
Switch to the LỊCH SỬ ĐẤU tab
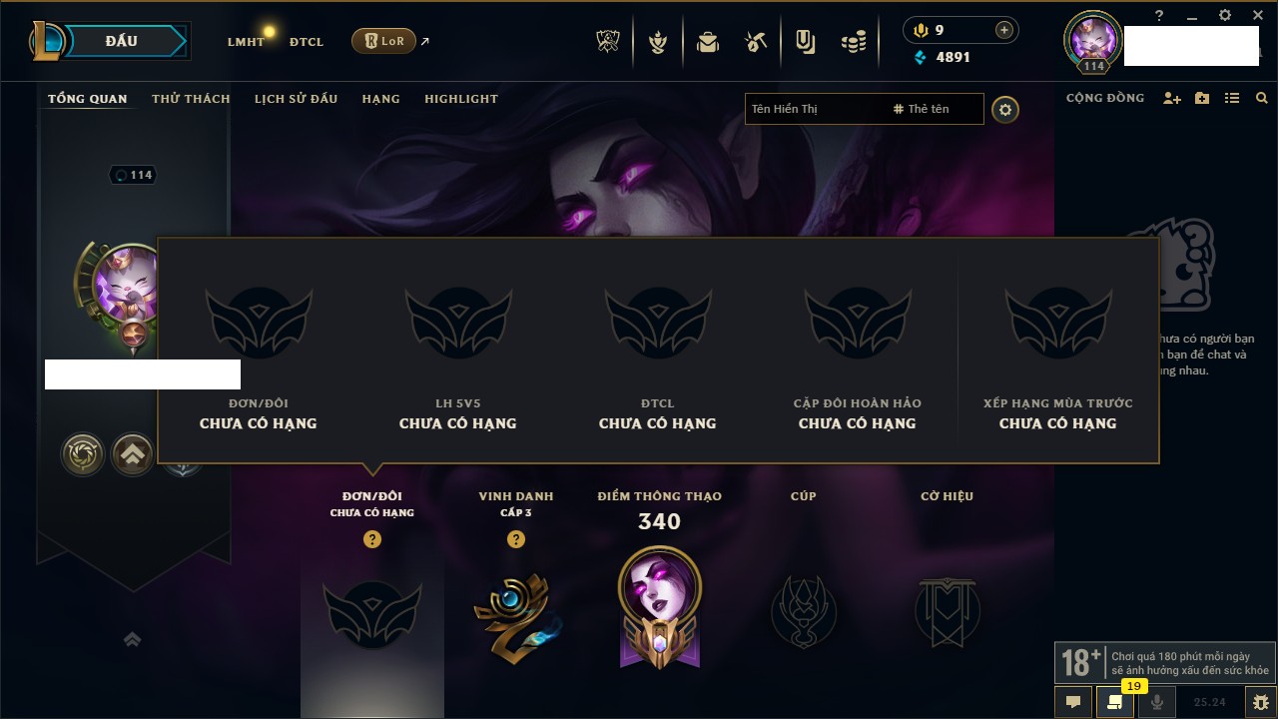(296, 99)
